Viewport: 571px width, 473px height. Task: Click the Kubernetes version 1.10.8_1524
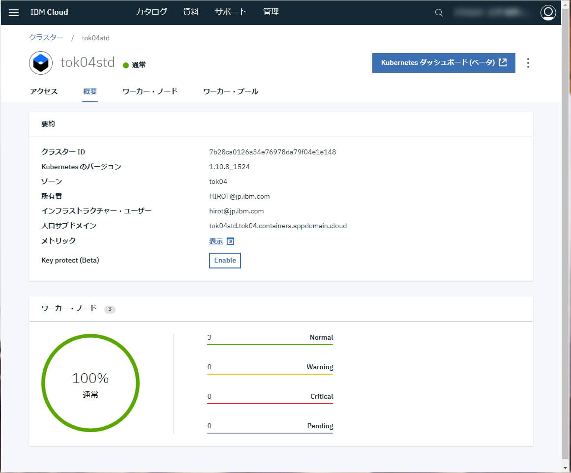[229, 167]
